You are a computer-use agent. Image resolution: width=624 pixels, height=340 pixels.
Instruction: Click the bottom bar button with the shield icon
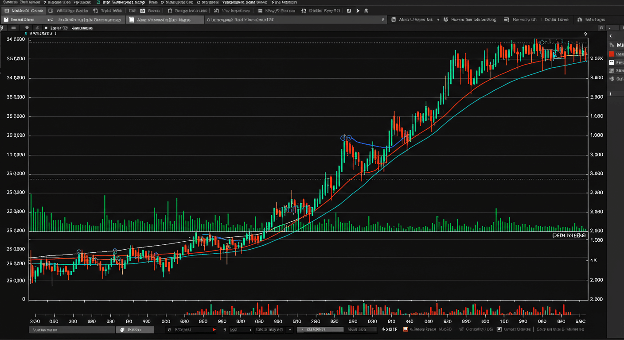135,330
